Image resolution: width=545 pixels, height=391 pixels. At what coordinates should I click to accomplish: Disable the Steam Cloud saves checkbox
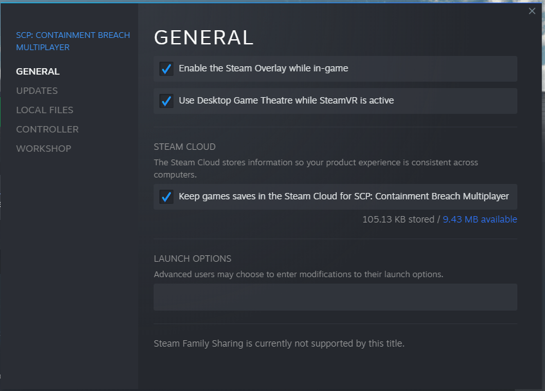point(166,197)
